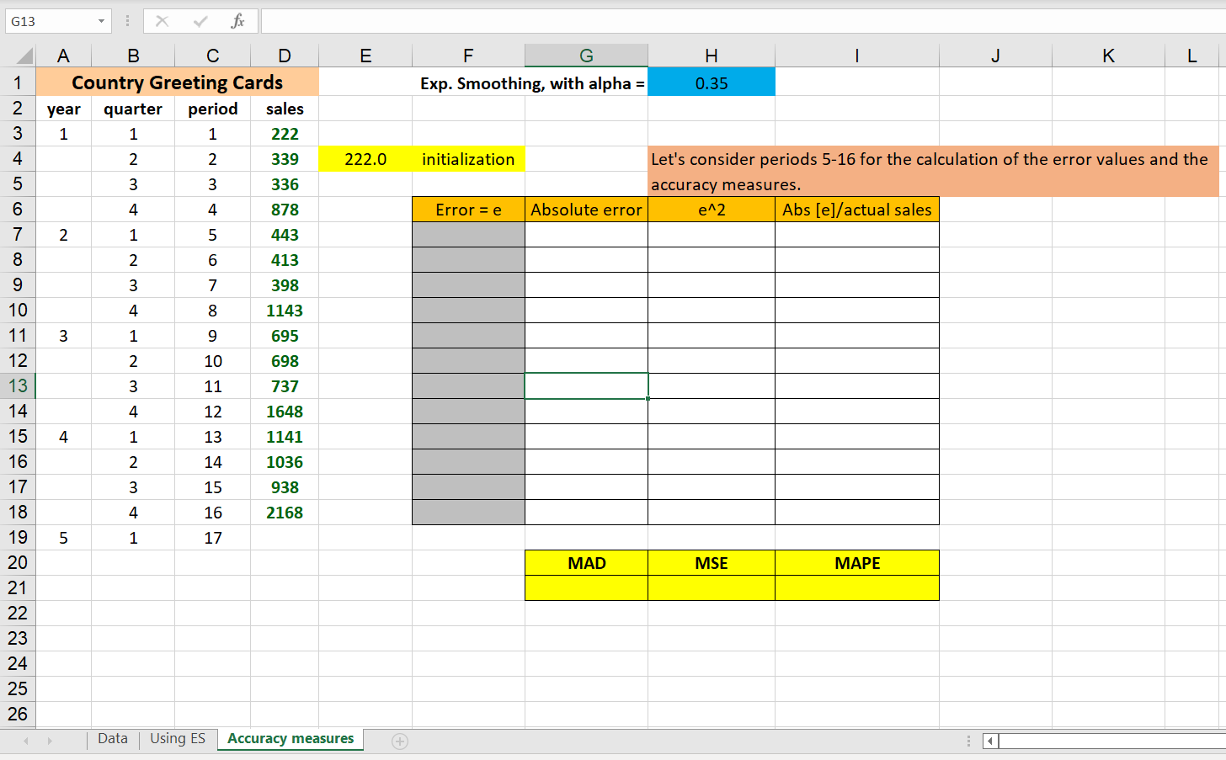Switch to the Using ES sheet tab

coord(178,739)
